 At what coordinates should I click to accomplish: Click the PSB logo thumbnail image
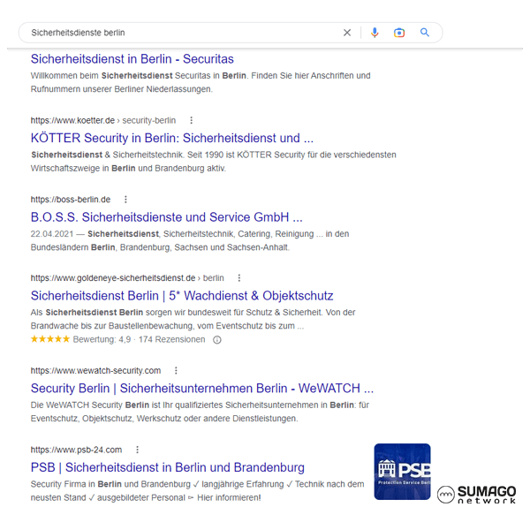coord(402,472)
